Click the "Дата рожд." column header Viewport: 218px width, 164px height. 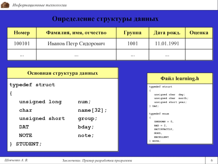pyautogui.click(x=167, y=33)
